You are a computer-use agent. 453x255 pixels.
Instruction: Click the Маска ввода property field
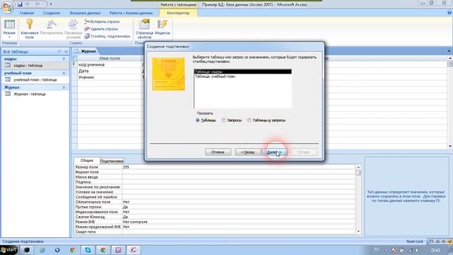coord(239,177)
